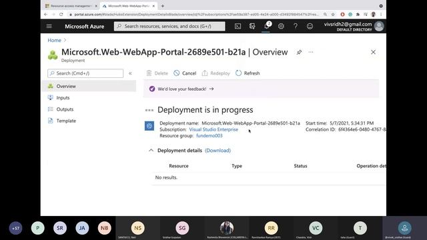Click the Delete toolbar button

coord(157,73)
